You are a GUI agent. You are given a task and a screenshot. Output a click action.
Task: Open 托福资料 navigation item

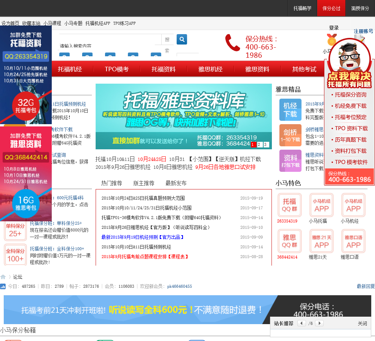[163, 69]
